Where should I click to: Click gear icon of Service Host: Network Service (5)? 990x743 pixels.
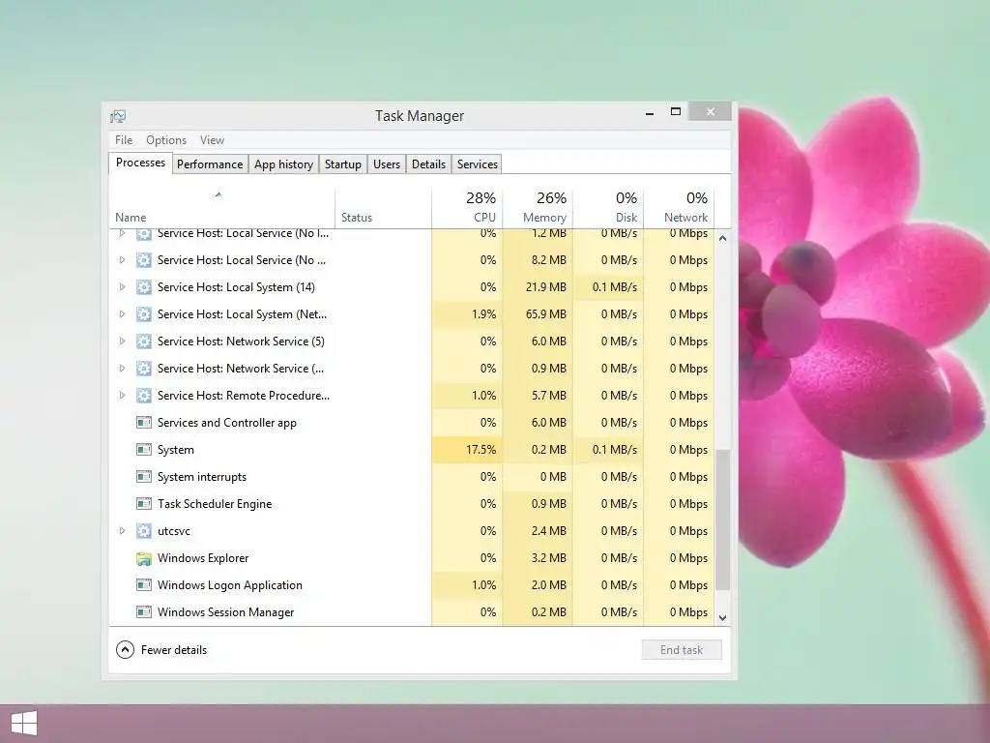click(144, 342)
